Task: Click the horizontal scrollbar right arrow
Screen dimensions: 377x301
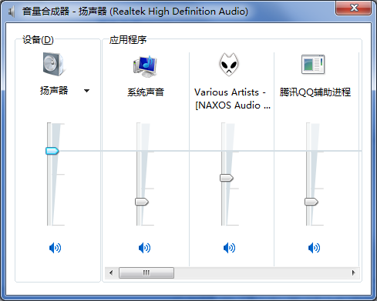Action: coord(354,273)
